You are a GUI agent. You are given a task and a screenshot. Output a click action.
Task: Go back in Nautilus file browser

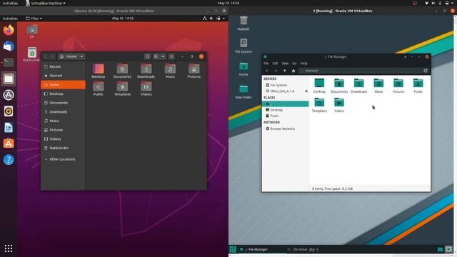[46, 56]
